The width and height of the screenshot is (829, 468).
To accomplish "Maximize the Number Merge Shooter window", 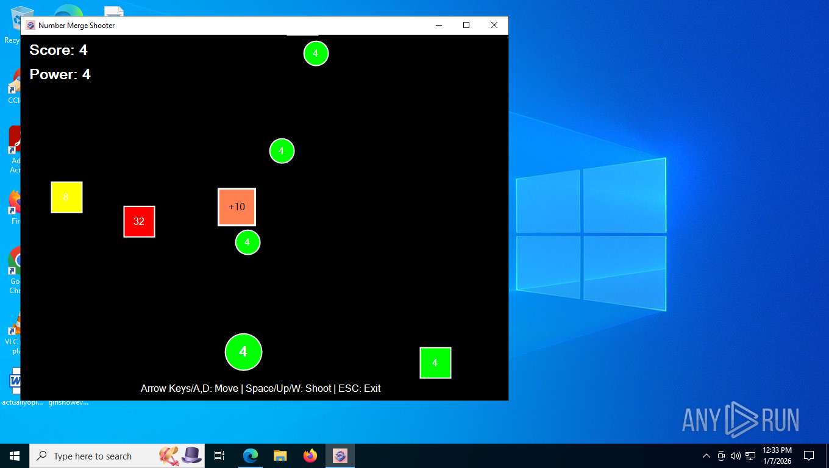I will 466,25.
